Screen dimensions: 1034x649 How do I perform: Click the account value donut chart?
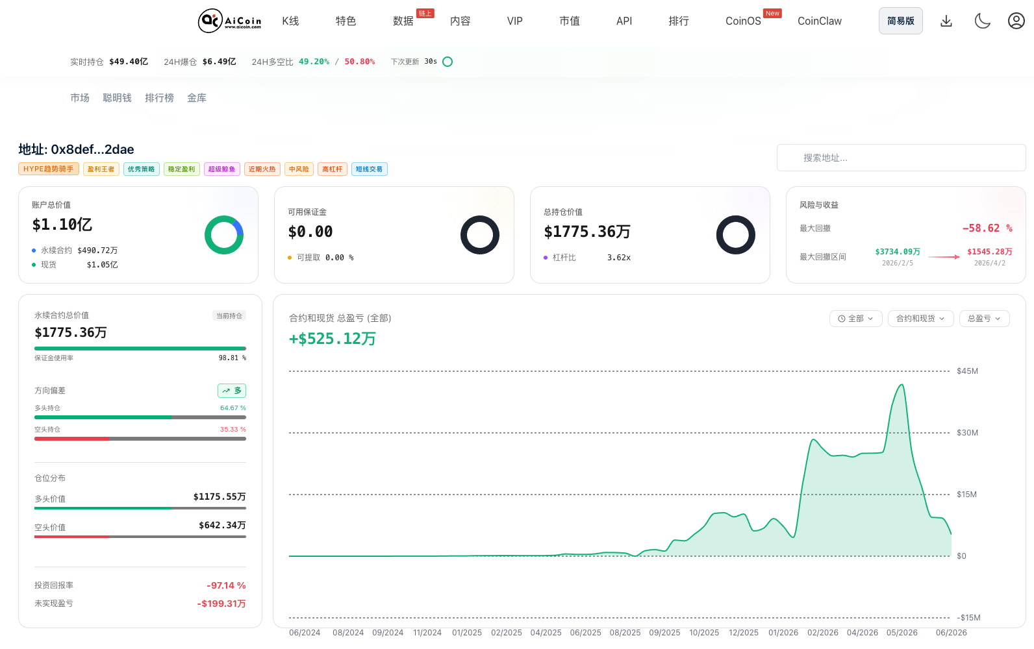224,235
